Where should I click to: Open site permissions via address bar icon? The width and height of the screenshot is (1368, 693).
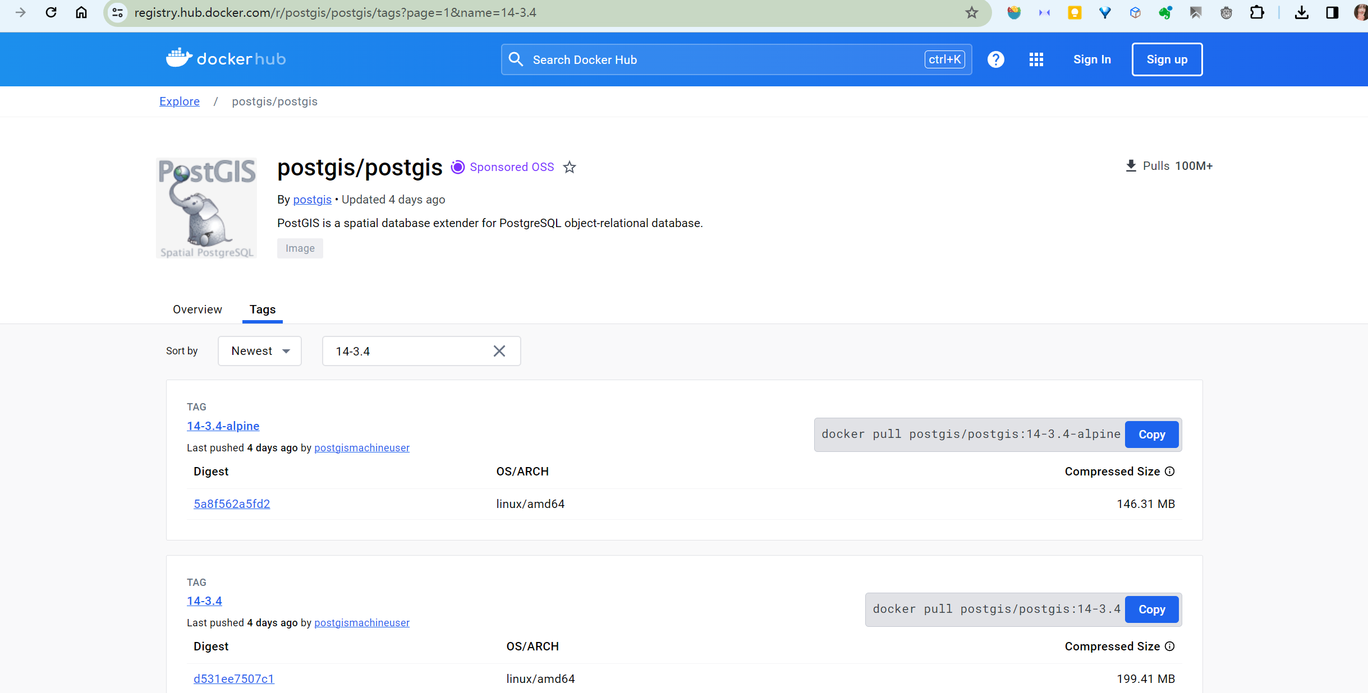pos(117,12)
